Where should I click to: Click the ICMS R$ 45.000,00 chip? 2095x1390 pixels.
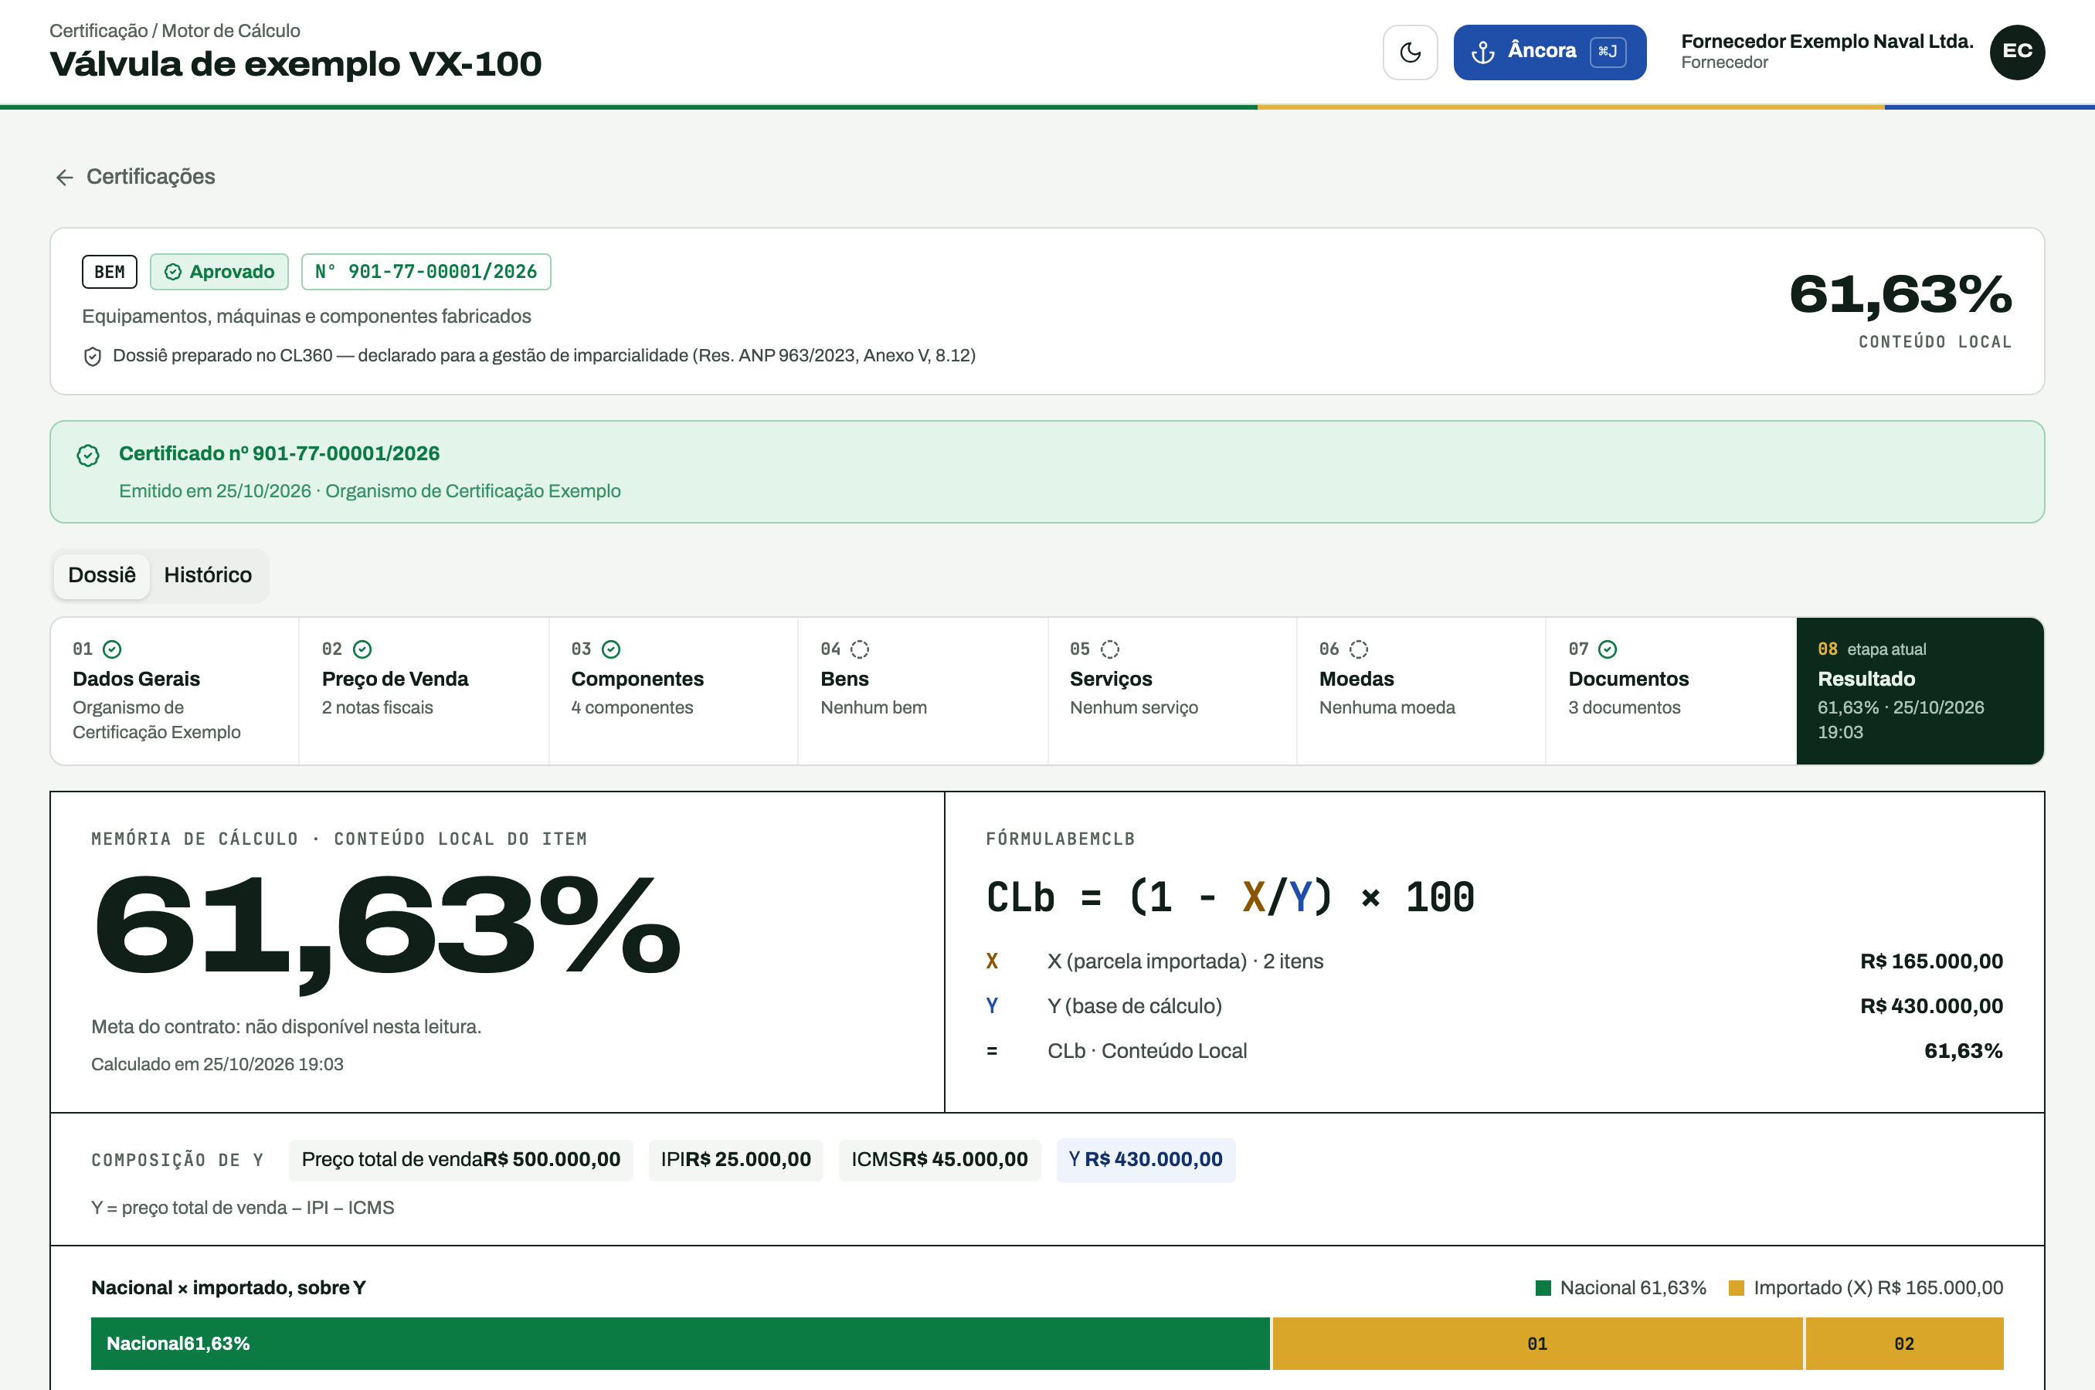940,1160
